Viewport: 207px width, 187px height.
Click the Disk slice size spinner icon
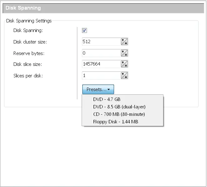[124, 64]
